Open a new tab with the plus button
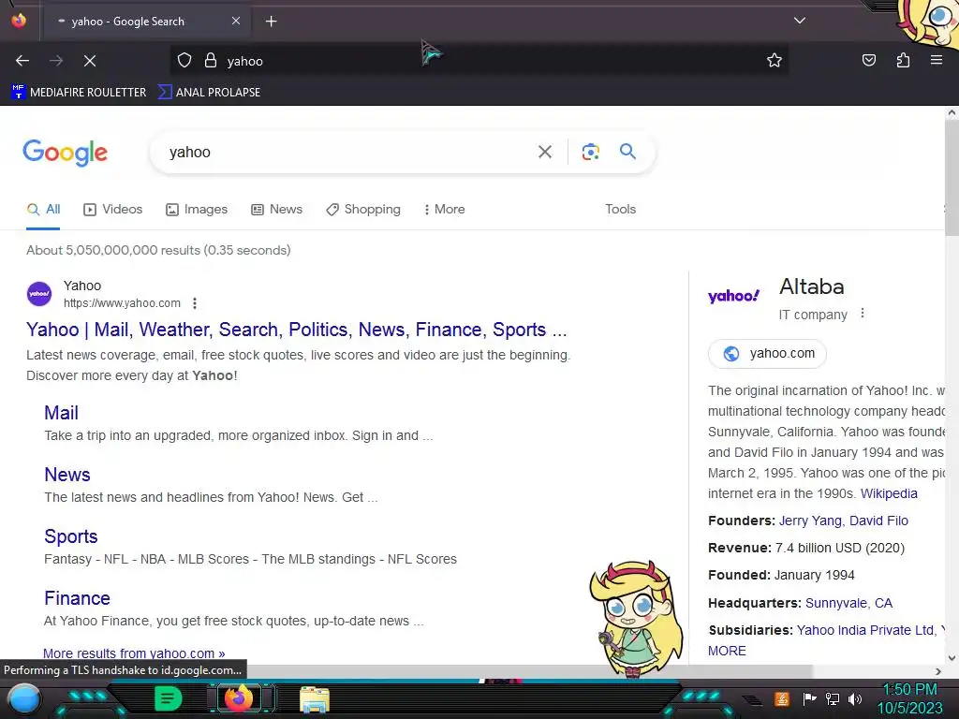This screenshot has height=719, width=959. point(271,22)
